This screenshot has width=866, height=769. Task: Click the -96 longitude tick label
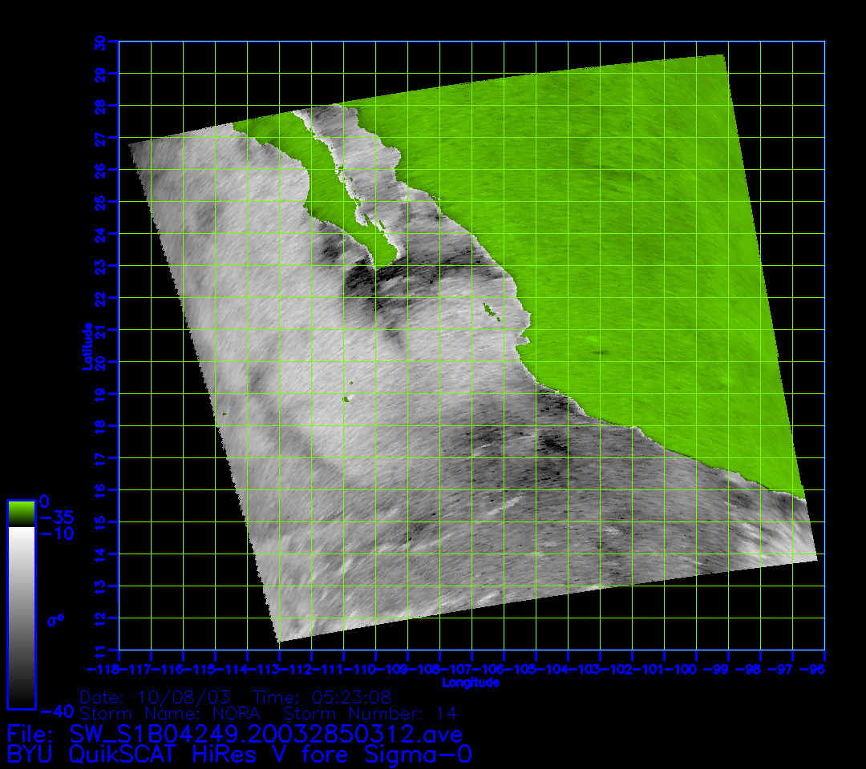click(813, 668)
